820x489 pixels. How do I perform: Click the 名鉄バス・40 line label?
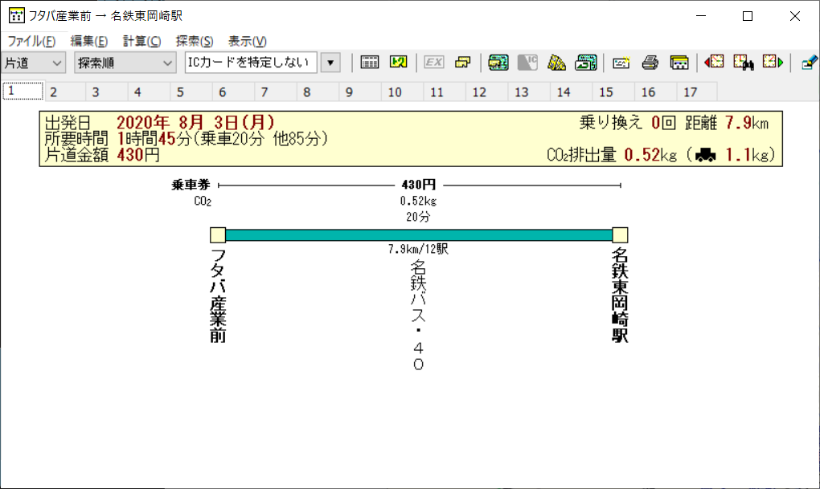[x=418, y=315]
